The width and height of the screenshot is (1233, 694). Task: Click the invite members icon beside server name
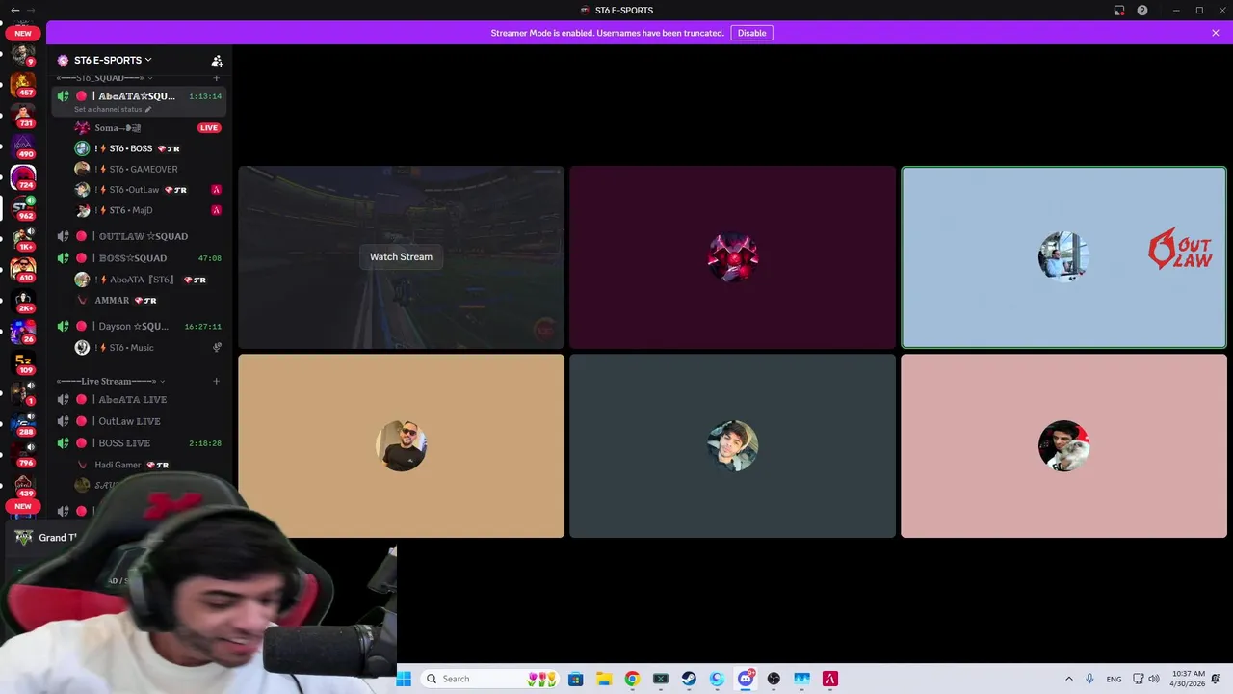(x=217, y=60)
